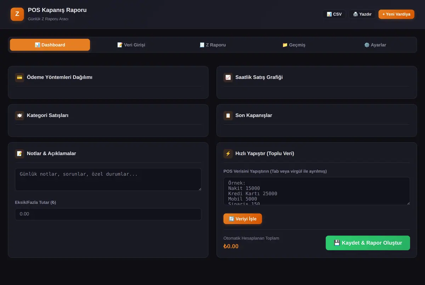
Task: Click the Hızlı Yapıştır (Toplu Veri) heading
Action: pos(265,154)
